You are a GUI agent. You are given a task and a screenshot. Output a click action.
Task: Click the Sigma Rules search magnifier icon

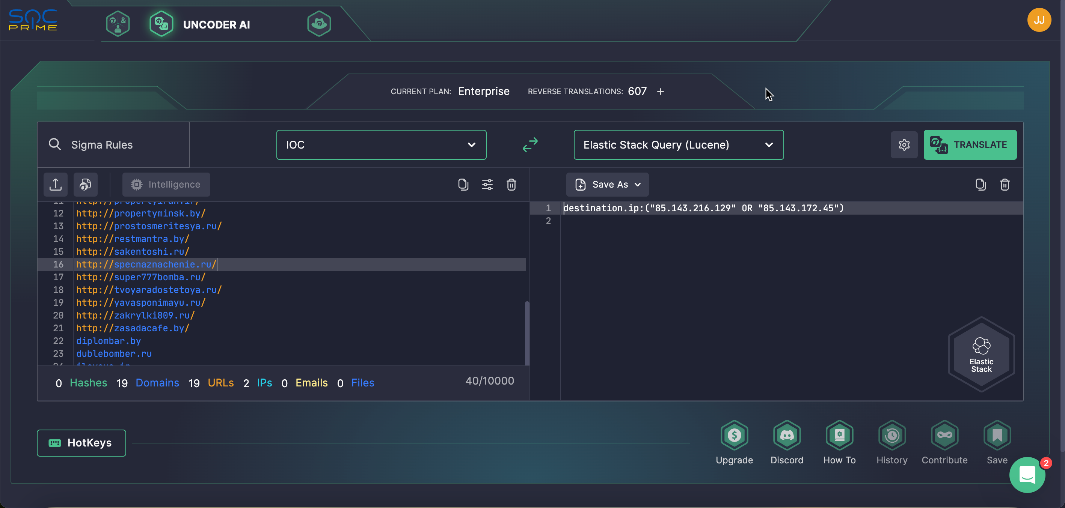point(54,144)
